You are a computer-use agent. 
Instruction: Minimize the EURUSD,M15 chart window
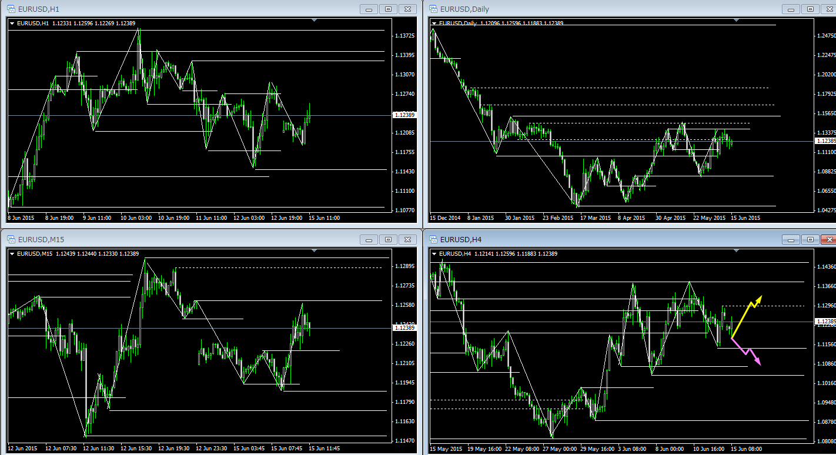[370, 239]
